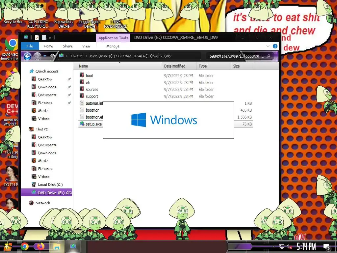The height and width of the screenshot is (253, 337).
Task: Open the Manage tab under Application Tools
Action: coord(113,46)
